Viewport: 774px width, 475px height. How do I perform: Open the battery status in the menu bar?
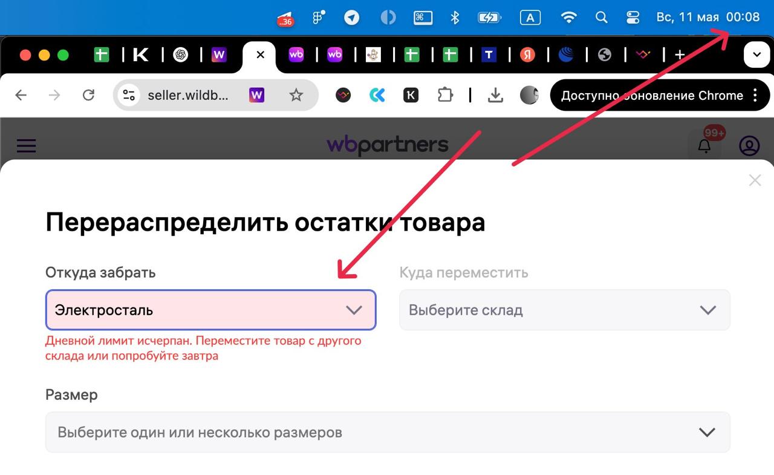[x=490, y=18]
